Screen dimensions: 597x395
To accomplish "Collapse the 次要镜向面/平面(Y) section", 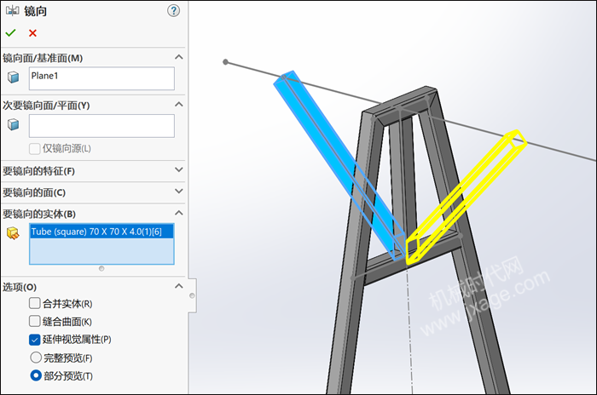I will point(178,105).
